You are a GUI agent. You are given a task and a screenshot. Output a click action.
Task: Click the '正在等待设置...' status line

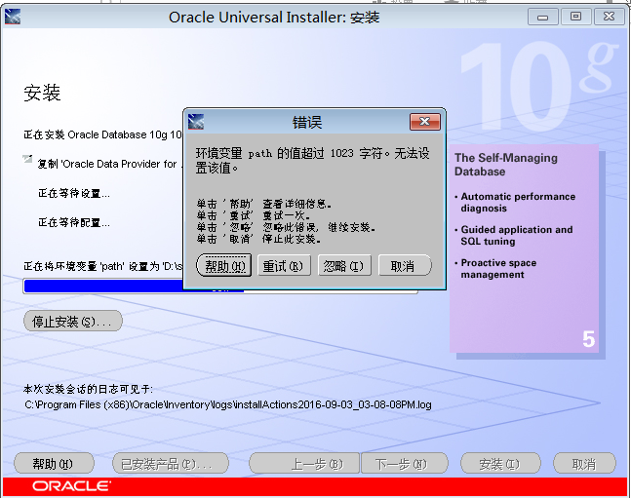pos(74,194)
